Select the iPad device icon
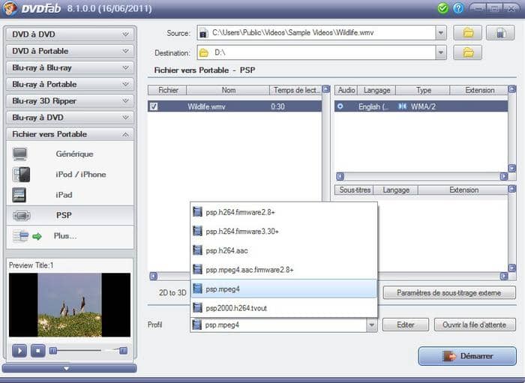 click(x=19, y=195)
